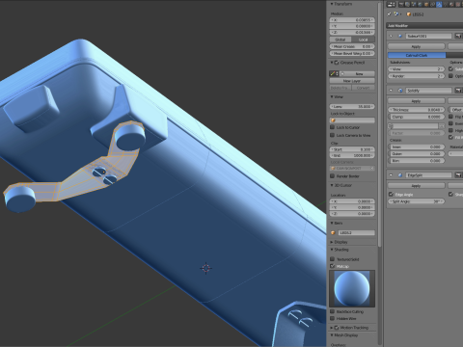
Task: Collapse the Item panel
Action: (x=332, y=223)
